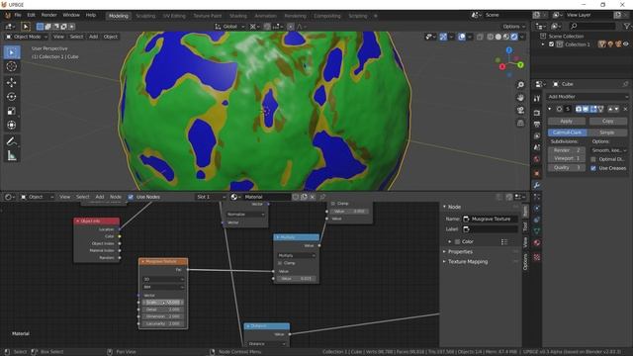
Task: Click the Copy modifier button
Action: [x=607, y=121]
